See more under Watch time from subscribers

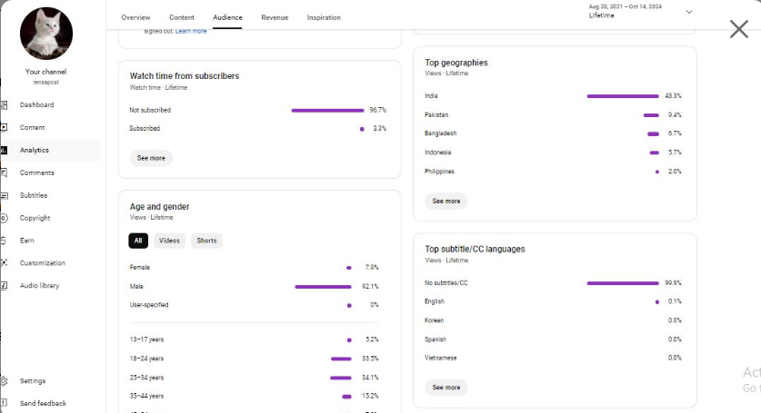pos(151,158)
